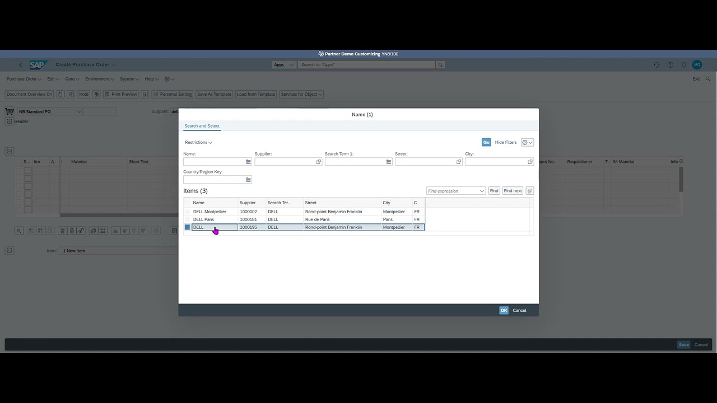
Task: Open value help for Name filter field
Action: tap(248, 162)
